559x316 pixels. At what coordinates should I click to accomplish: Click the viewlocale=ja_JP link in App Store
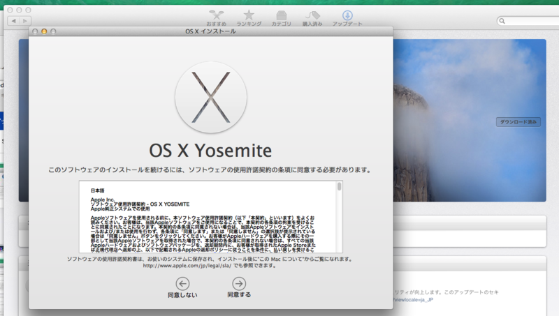[x=414, y=300]
